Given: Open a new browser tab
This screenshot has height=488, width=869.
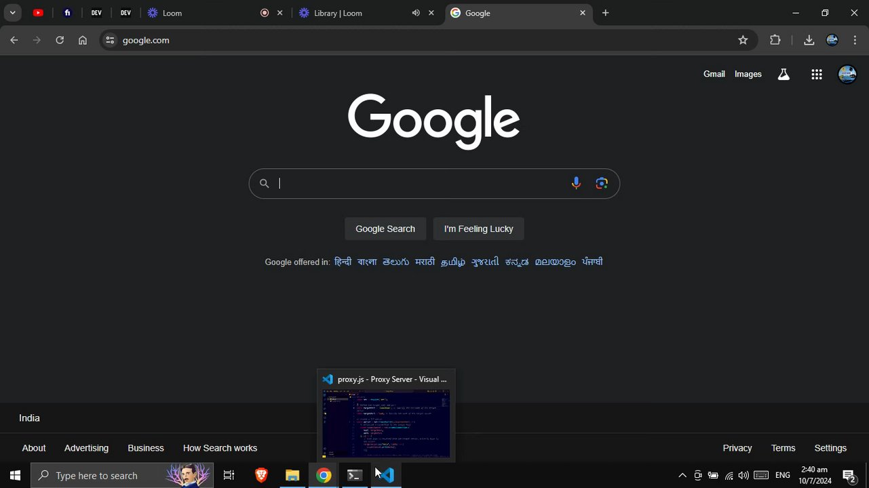Looking at the screenshot, I should pos(606,13).
